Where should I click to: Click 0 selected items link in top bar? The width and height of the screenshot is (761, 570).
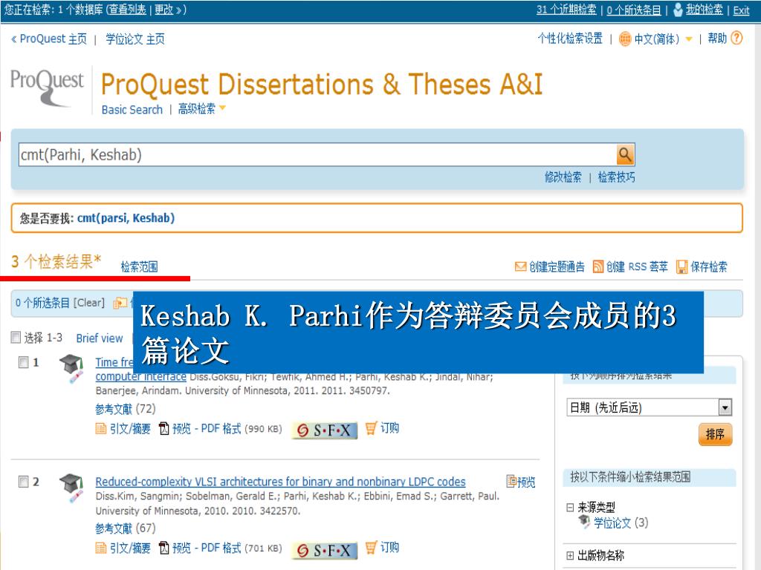[x=634, y=10]
